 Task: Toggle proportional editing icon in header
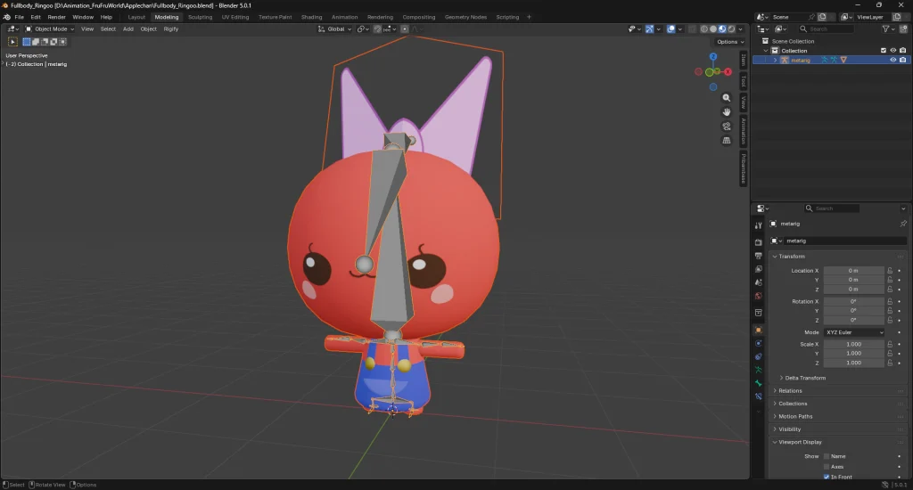pyautogui.click(x=405, y=29)
